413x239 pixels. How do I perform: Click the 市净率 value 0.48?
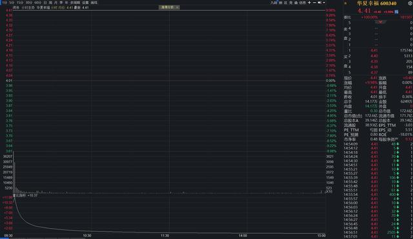tap(374, 139)
